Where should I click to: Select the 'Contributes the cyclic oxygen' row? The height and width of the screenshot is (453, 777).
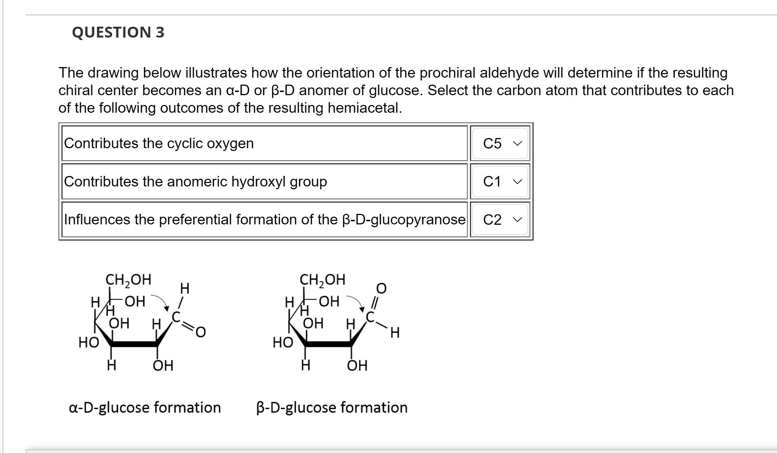pyautogui.click(x=159, y=143)
